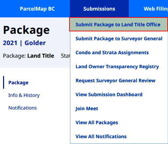The image size is (168, 144).
Task: Open View Submission Dashboard entry
Action: click(x=119, y=95)
